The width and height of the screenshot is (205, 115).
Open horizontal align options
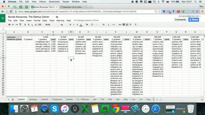coord(104,25)
